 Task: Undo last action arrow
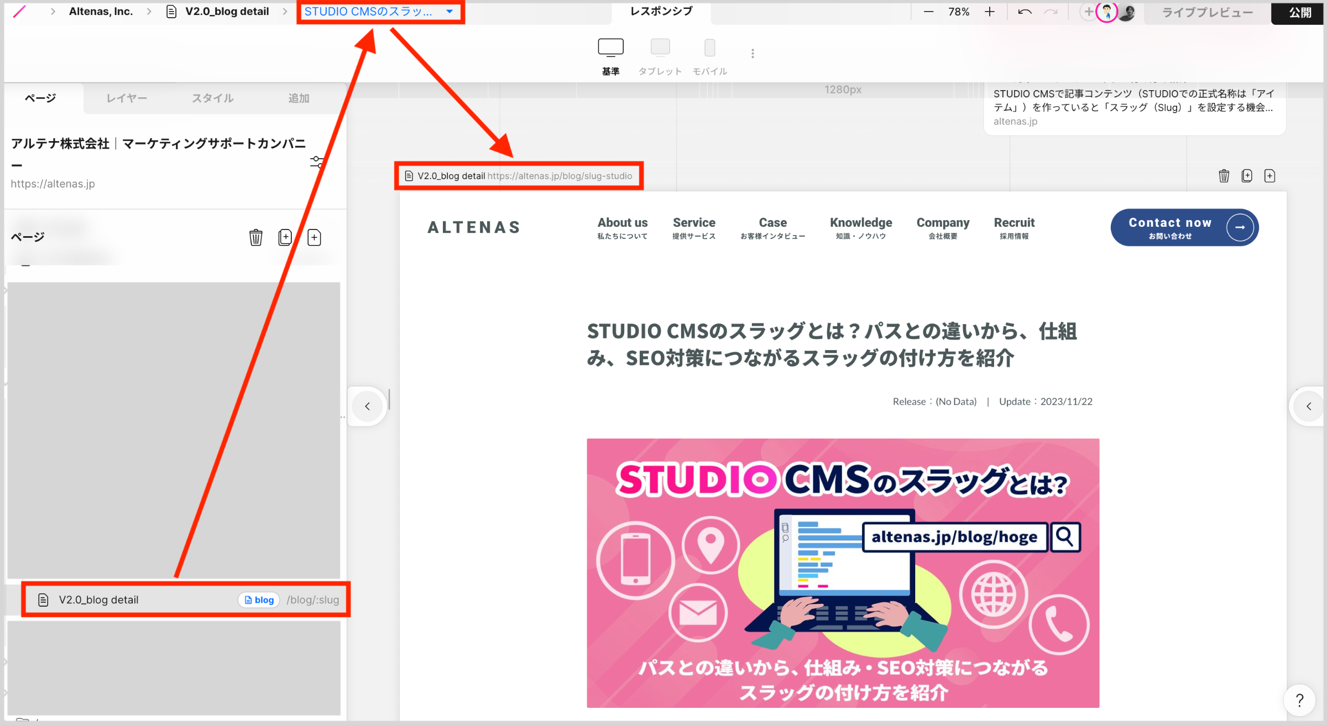(1025, 12)
